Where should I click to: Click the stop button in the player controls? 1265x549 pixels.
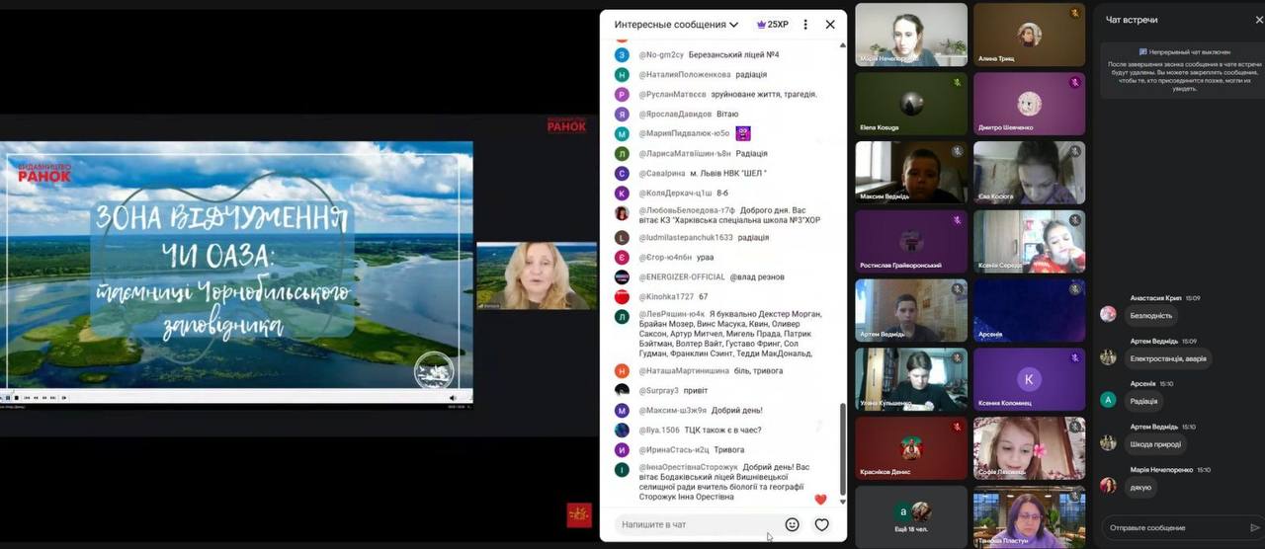coord(16,398)
